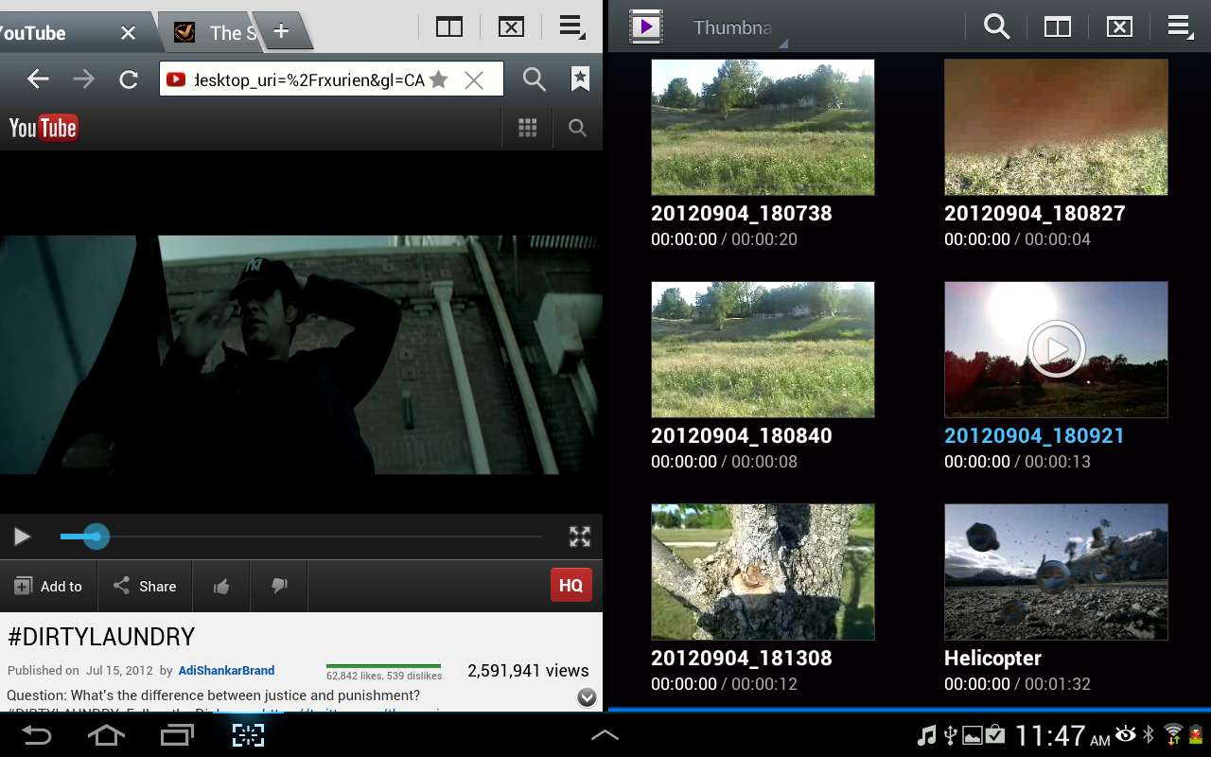Expand the video description

coord(587,697)
